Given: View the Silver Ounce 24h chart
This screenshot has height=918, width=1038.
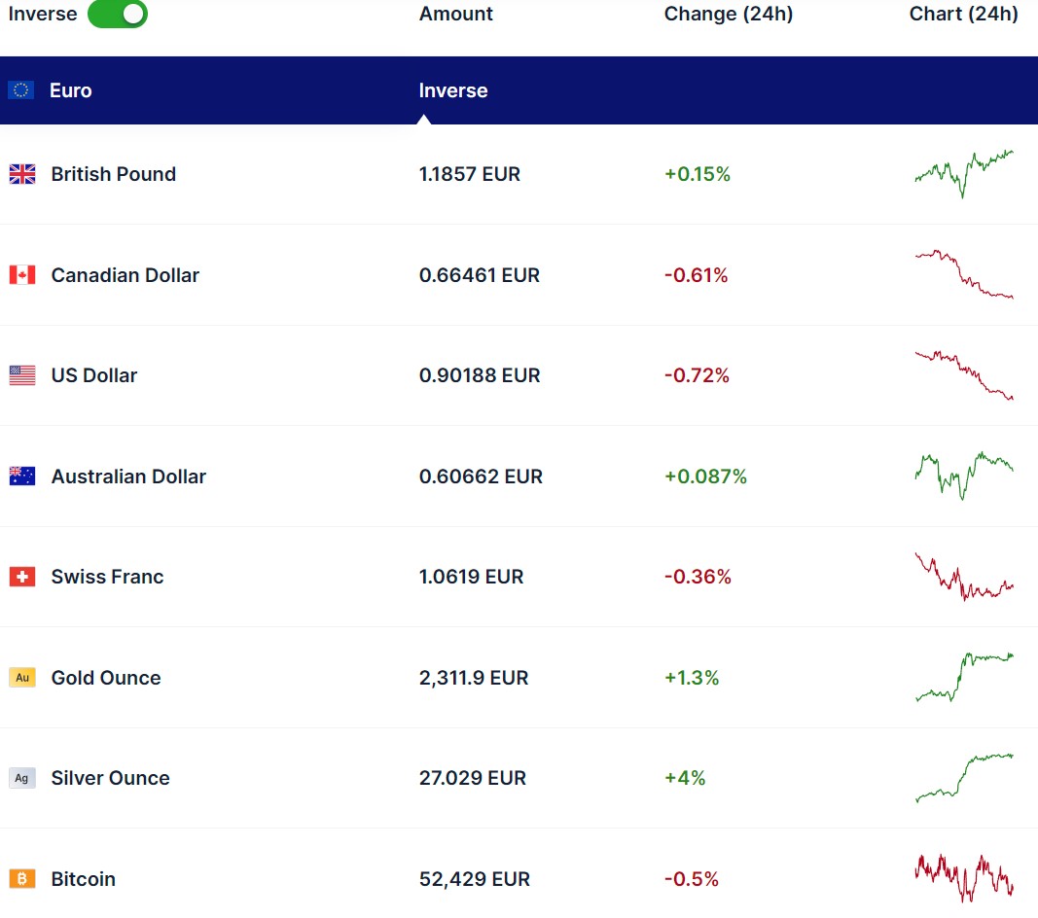Looking at the screenshot, I should pos(963,777).
